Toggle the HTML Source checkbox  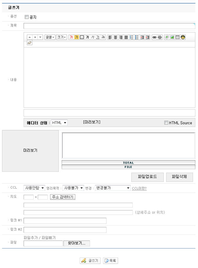click(x=166, y=123)
